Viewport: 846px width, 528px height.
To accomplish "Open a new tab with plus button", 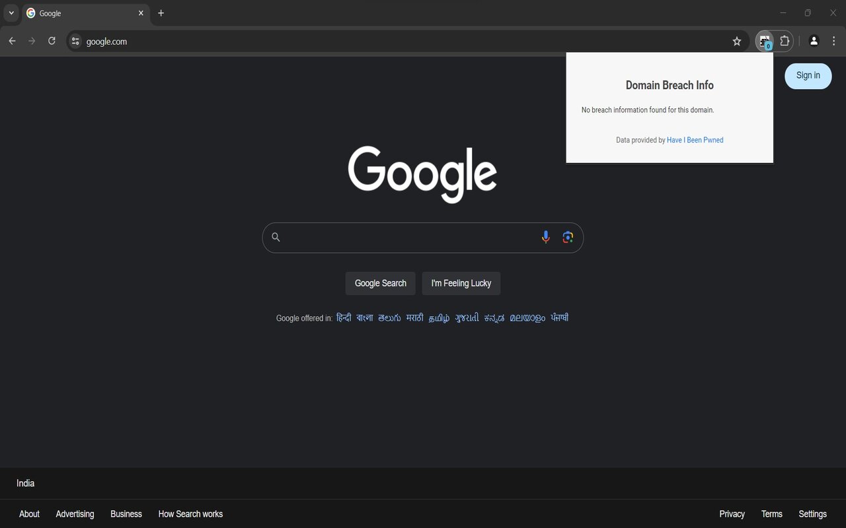I will point(161,13).
